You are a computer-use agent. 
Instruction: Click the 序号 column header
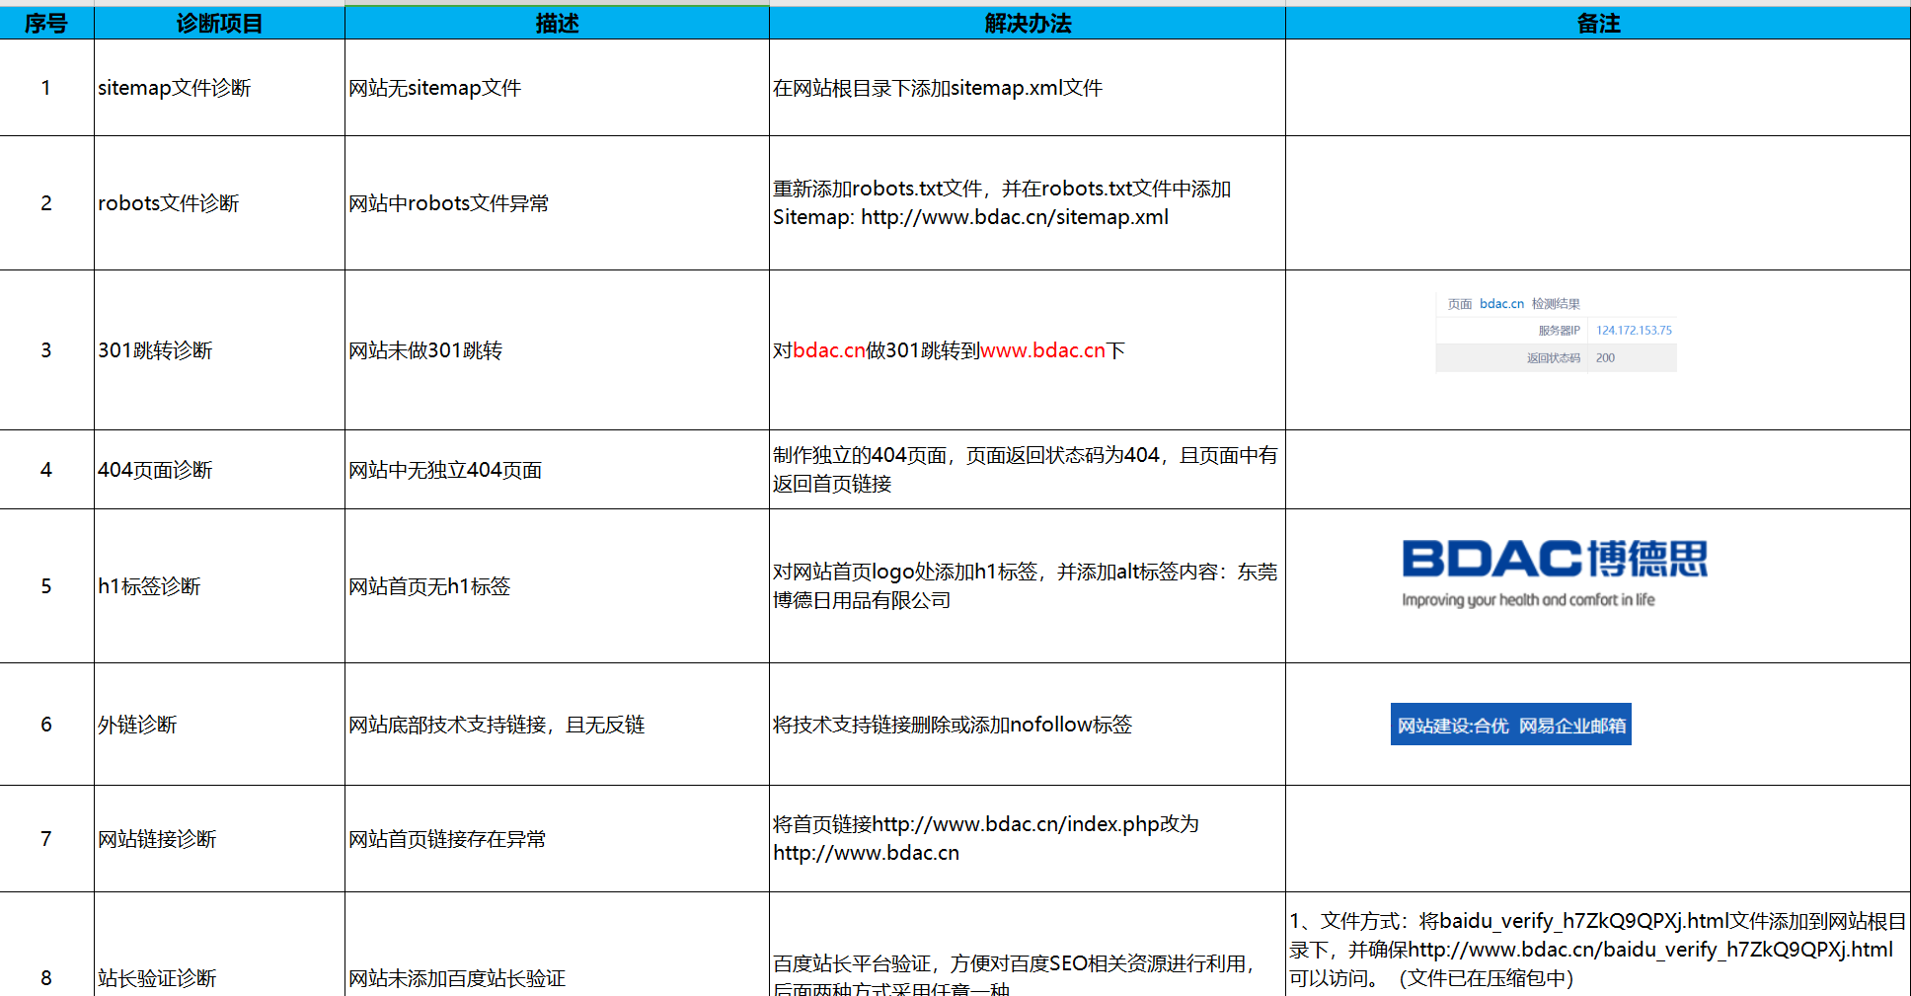(x=46, y=23)
